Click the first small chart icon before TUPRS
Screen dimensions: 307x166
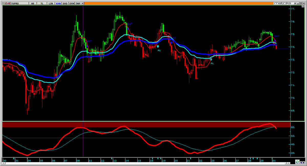coord(4,3)
